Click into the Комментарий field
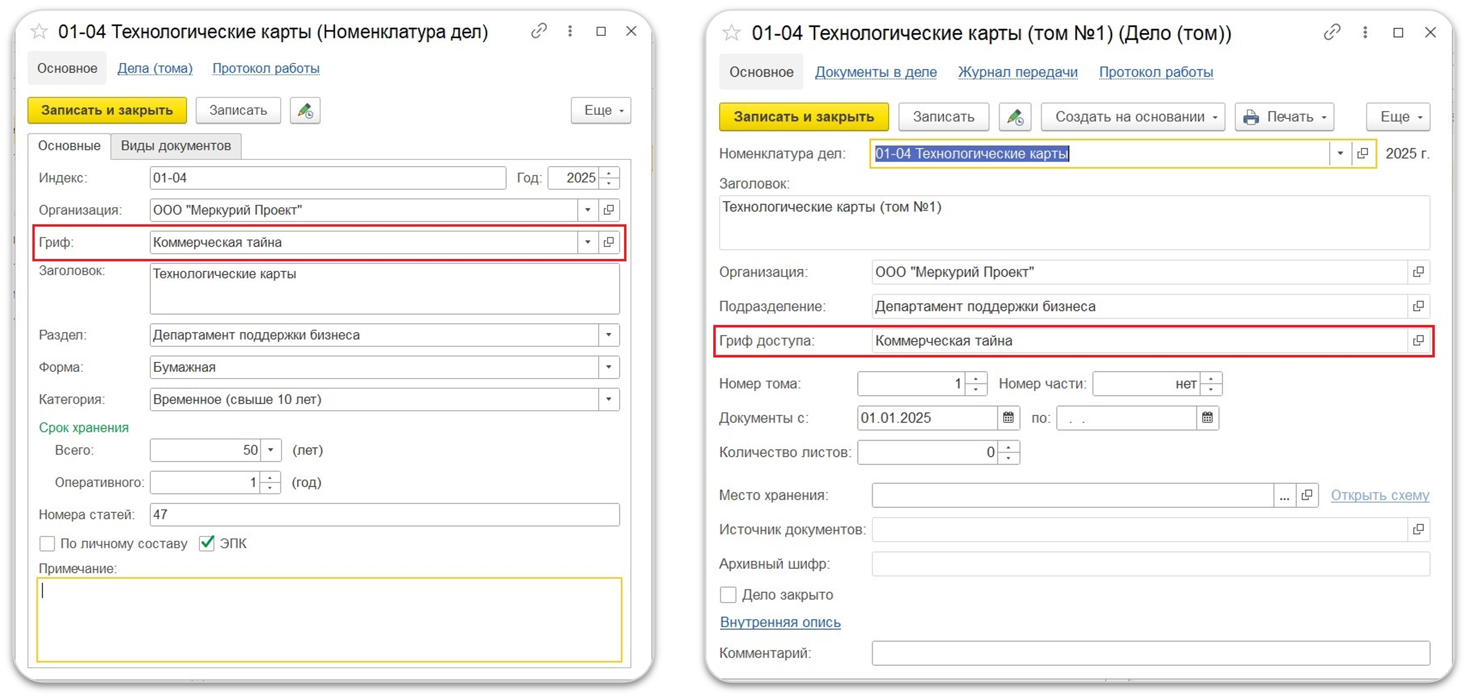Screen dimensions: 1466x698 coord(1151,653)
